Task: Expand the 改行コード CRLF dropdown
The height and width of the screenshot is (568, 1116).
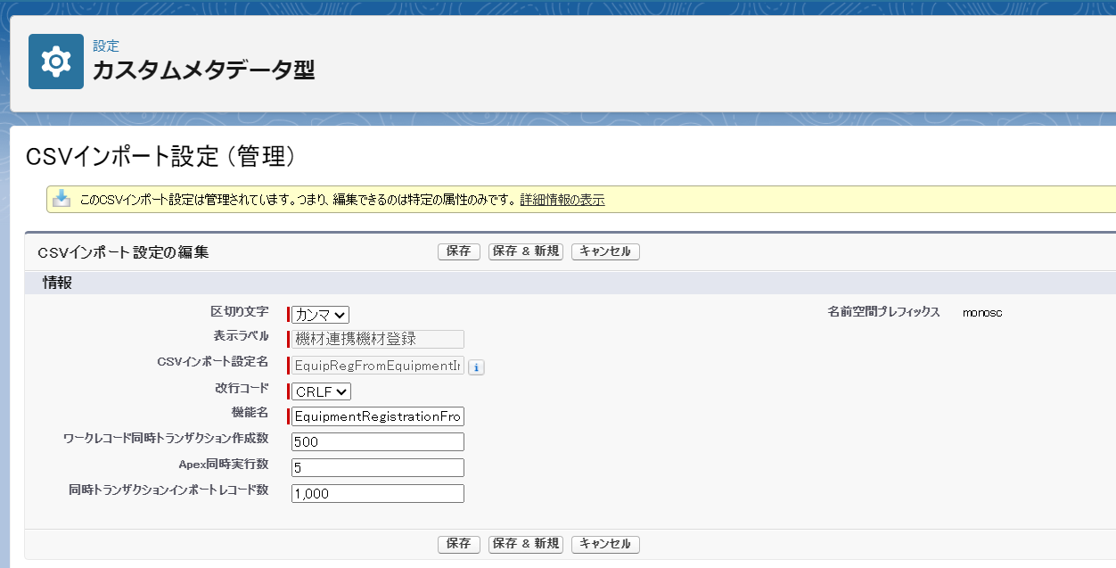Action: coord(322,391)
